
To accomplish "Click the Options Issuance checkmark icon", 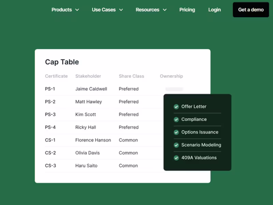I will coord(176,132).
